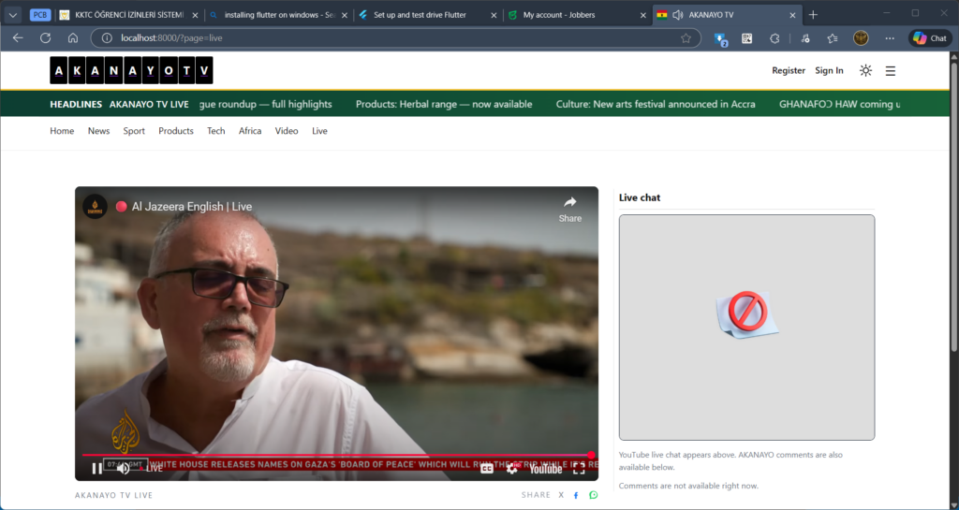Click the video progress bar
Viewport: 959px width, 510px height.
click(x=337, y=455)
